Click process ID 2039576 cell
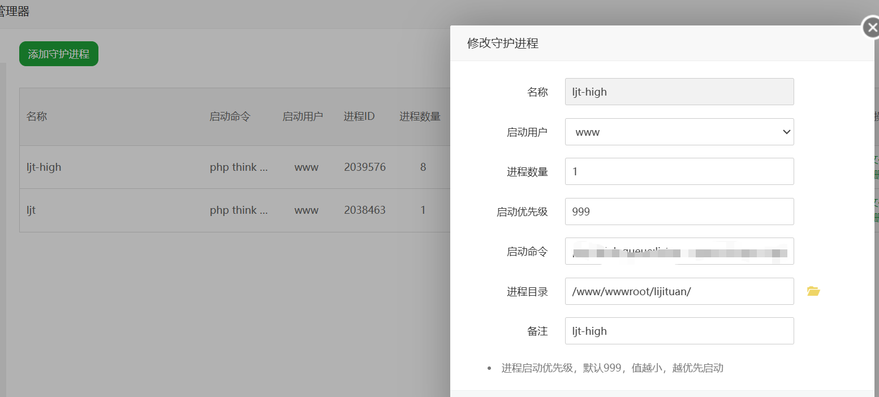 click(365, 167)
